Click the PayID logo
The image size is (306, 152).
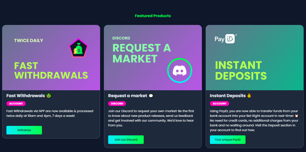[x=226, y=39]
